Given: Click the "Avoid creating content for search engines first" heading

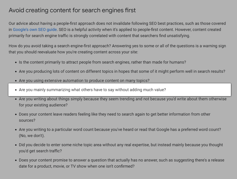Looking at the screenshot, I should [x=72, y=10].
